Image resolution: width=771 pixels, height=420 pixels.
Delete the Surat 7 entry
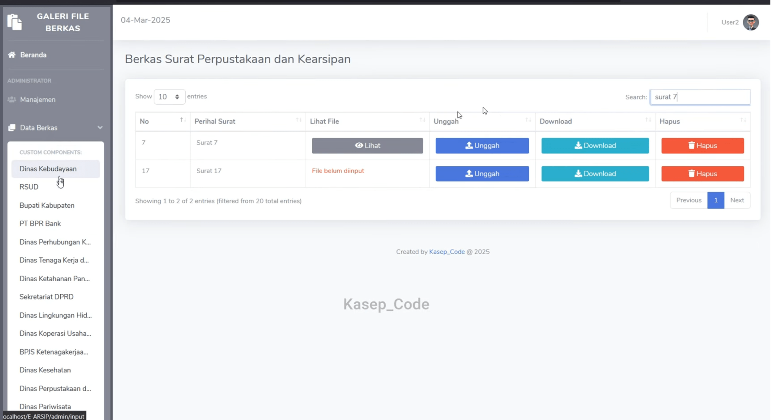point(702,146)
